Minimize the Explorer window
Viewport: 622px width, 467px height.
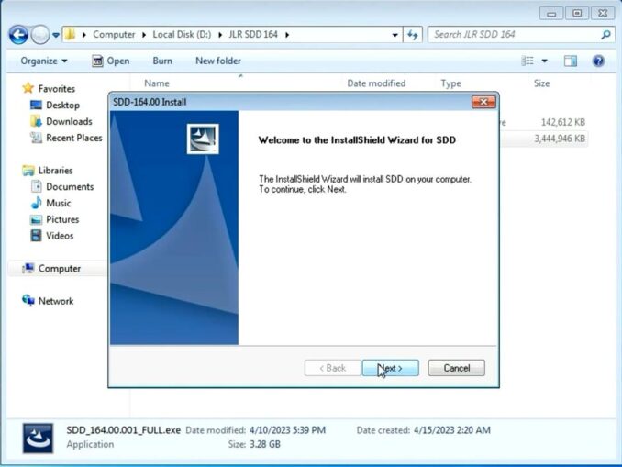pos(551,13)
